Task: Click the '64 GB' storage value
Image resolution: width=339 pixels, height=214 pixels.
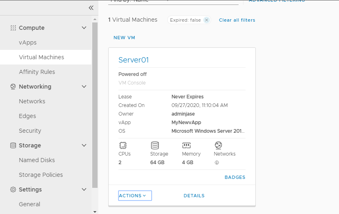Action: 157,162
